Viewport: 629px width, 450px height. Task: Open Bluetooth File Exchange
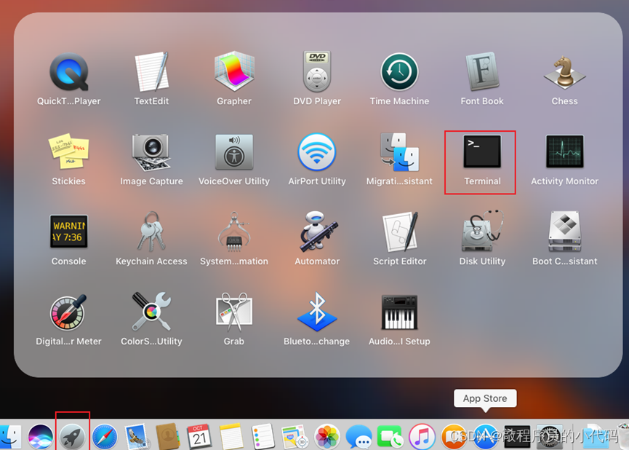tap(317, 312)
